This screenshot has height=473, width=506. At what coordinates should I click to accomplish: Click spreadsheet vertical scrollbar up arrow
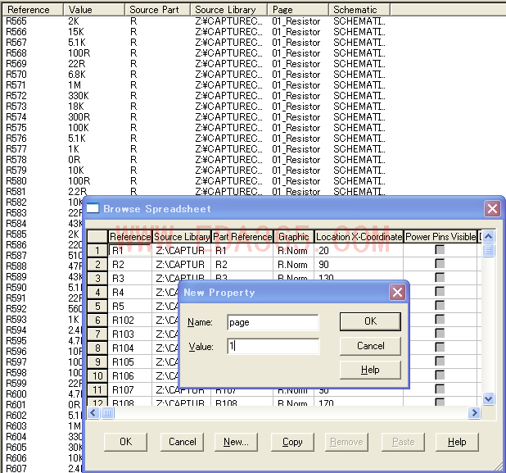click(488, 236)
